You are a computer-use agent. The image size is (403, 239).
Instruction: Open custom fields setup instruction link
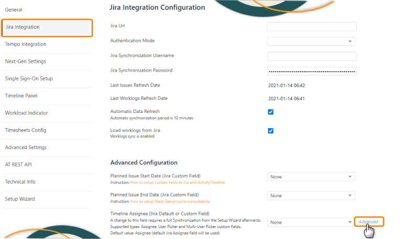point(177,183)
